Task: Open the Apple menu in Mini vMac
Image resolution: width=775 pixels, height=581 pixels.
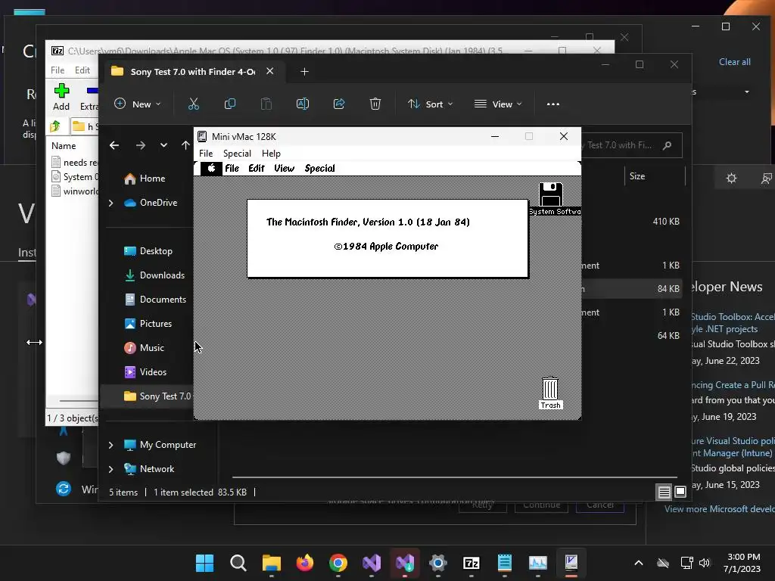Action: click(211, 169)
